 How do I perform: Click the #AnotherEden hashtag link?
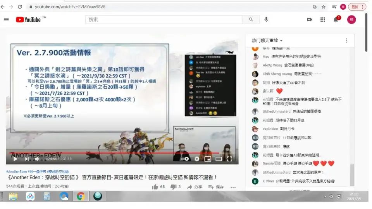[x=16, y=171]
